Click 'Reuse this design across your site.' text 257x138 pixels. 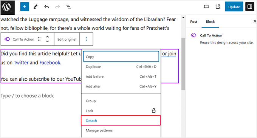tap(227, 43)
